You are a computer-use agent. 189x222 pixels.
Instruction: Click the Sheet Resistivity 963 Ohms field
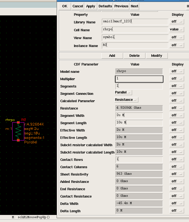point(139,174)
